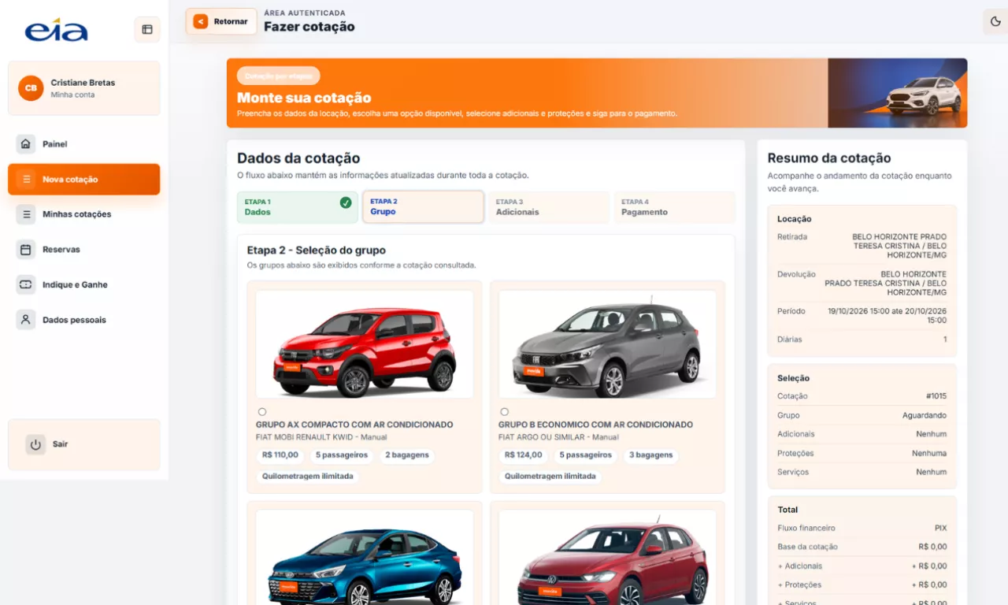Click the Painel home icon
Screen dimensions: 1008x605
tap(26, 144)
